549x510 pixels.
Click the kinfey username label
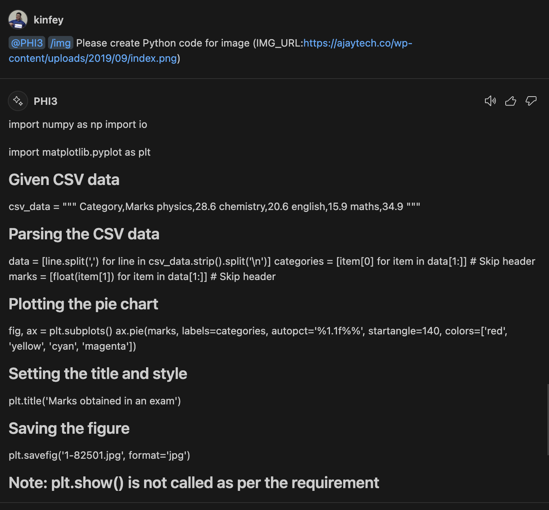(x=48, y=20)
